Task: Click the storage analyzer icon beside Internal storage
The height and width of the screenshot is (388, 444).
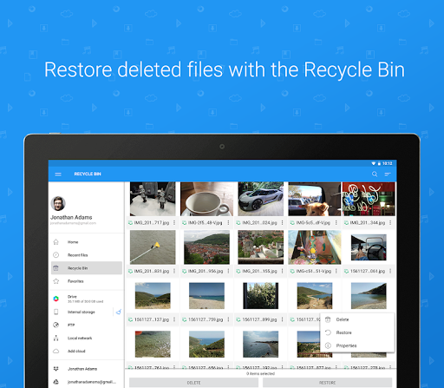Action: (x=119, y=312)
